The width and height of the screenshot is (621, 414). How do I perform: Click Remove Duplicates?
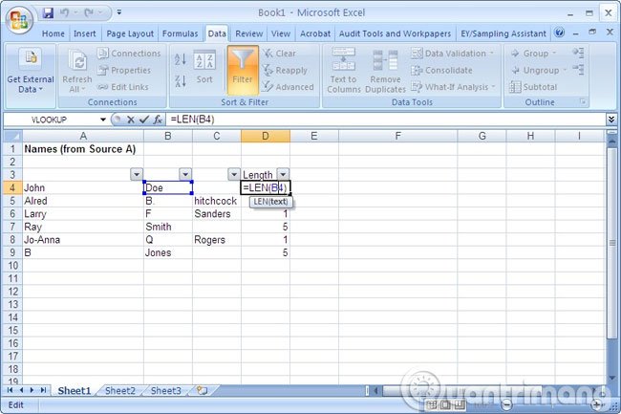(385, 71)
